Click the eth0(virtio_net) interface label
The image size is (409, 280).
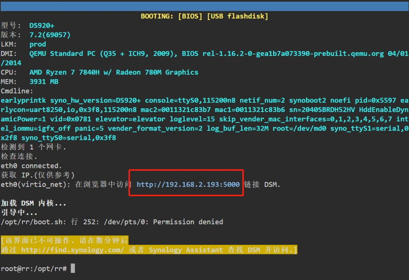point(36,184)
